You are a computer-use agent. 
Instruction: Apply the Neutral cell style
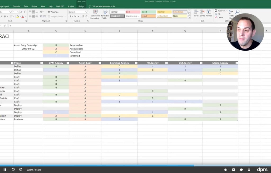(164, 12)
